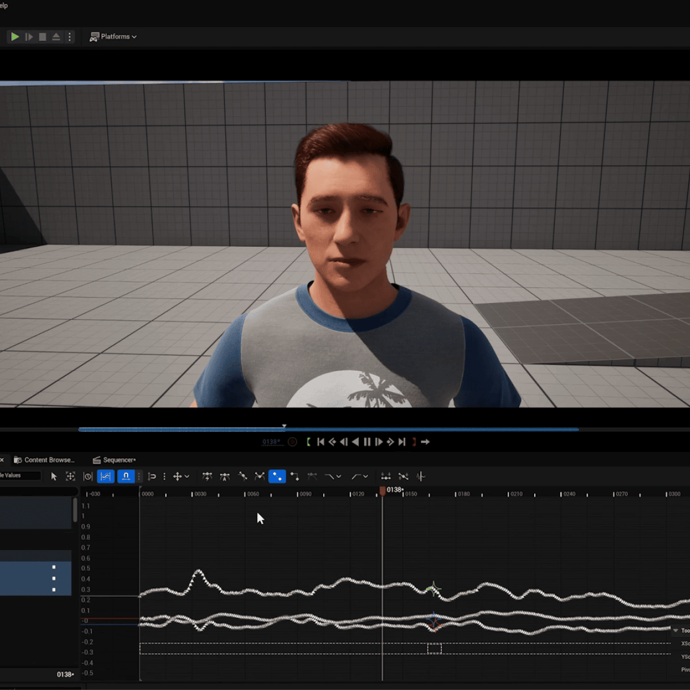Click the Eject button in play toolbar

(56, 37)
